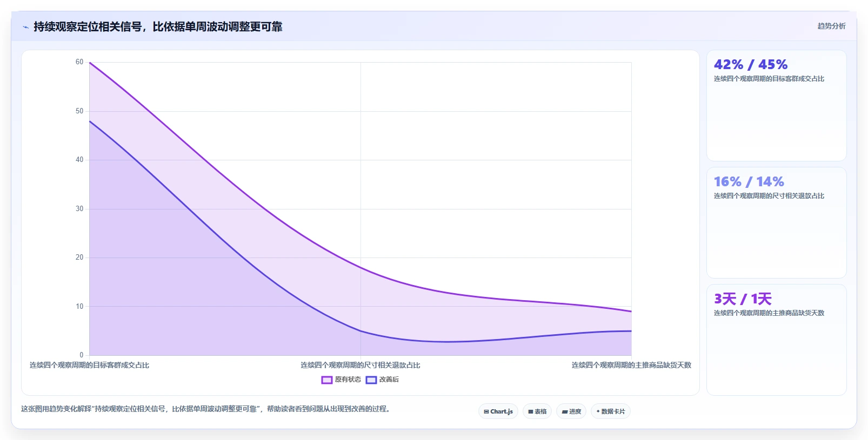
Task: Select the 表格 chip
Action: coord(537,411)
